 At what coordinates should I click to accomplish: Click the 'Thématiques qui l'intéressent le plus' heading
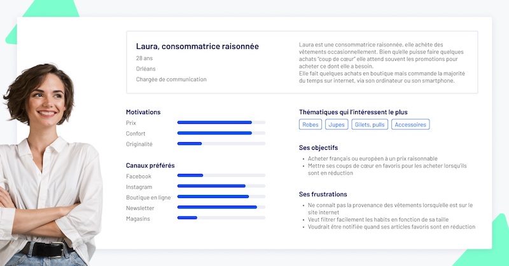pyautogui.click(x=353, y=112)
